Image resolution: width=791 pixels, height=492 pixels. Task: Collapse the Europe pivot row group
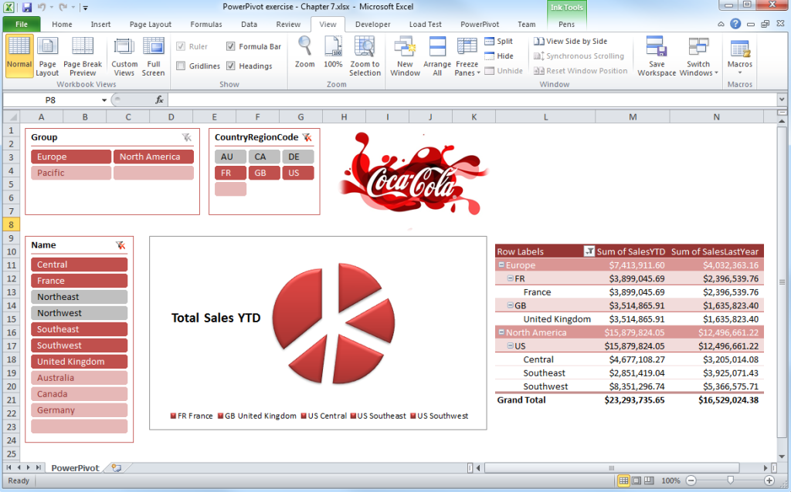click(x=501, y=265)
